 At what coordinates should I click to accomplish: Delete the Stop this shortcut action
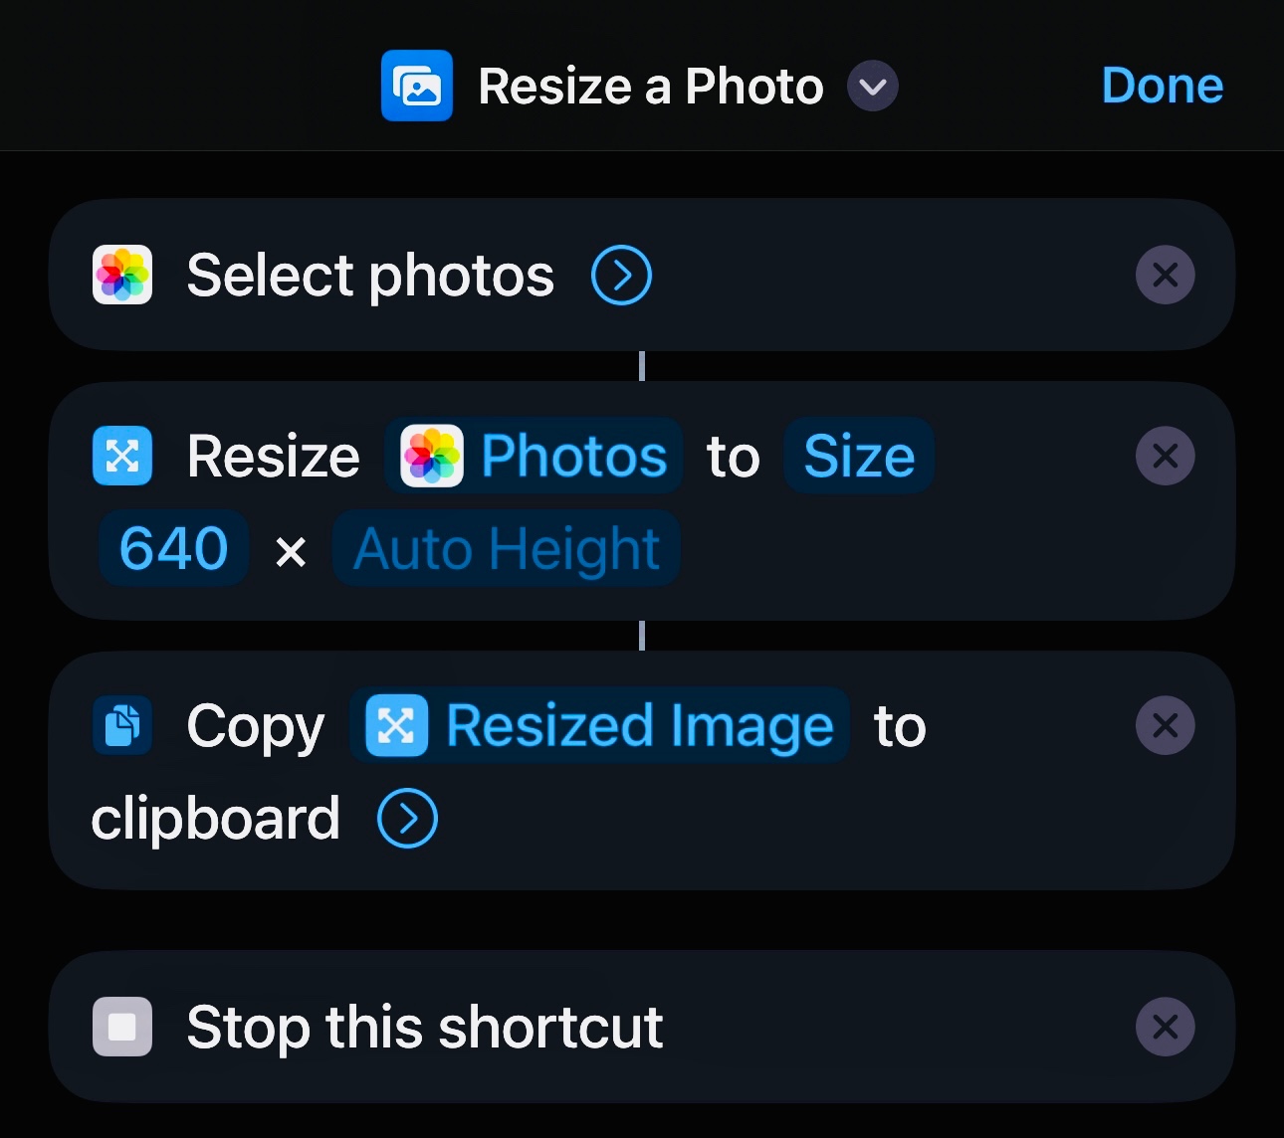coord(1166,1027)
